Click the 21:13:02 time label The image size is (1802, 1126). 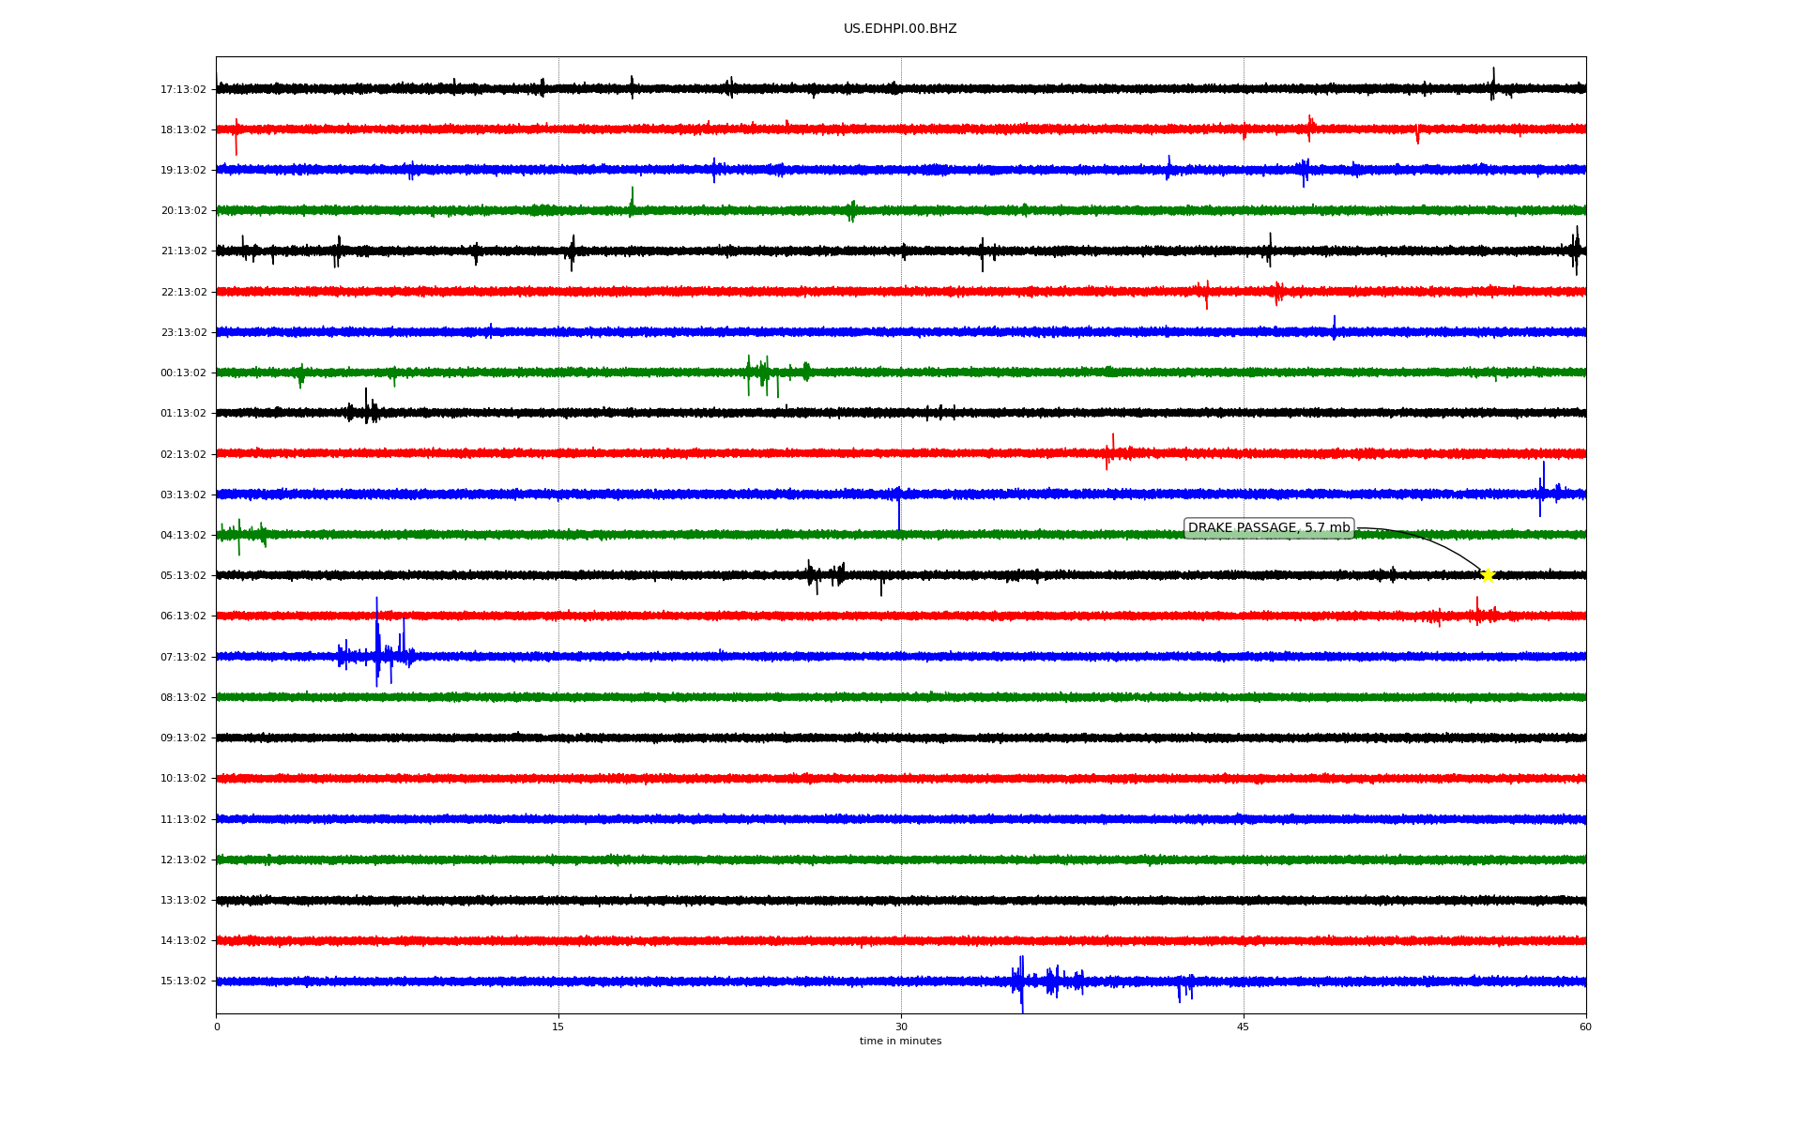click(x=183, y=251)
